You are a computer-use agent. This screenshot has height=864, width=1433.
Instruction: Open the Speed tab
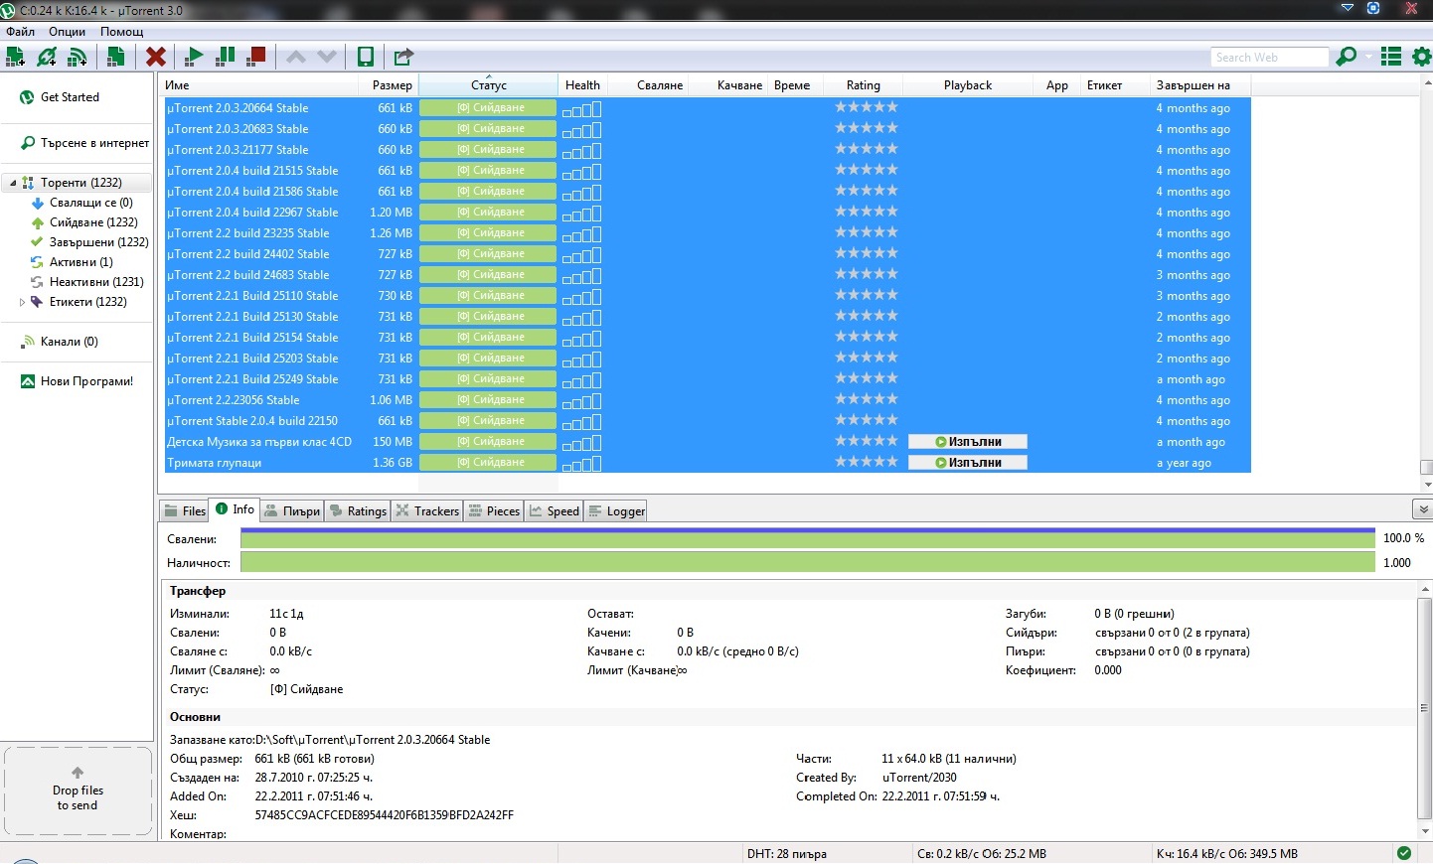555,511
